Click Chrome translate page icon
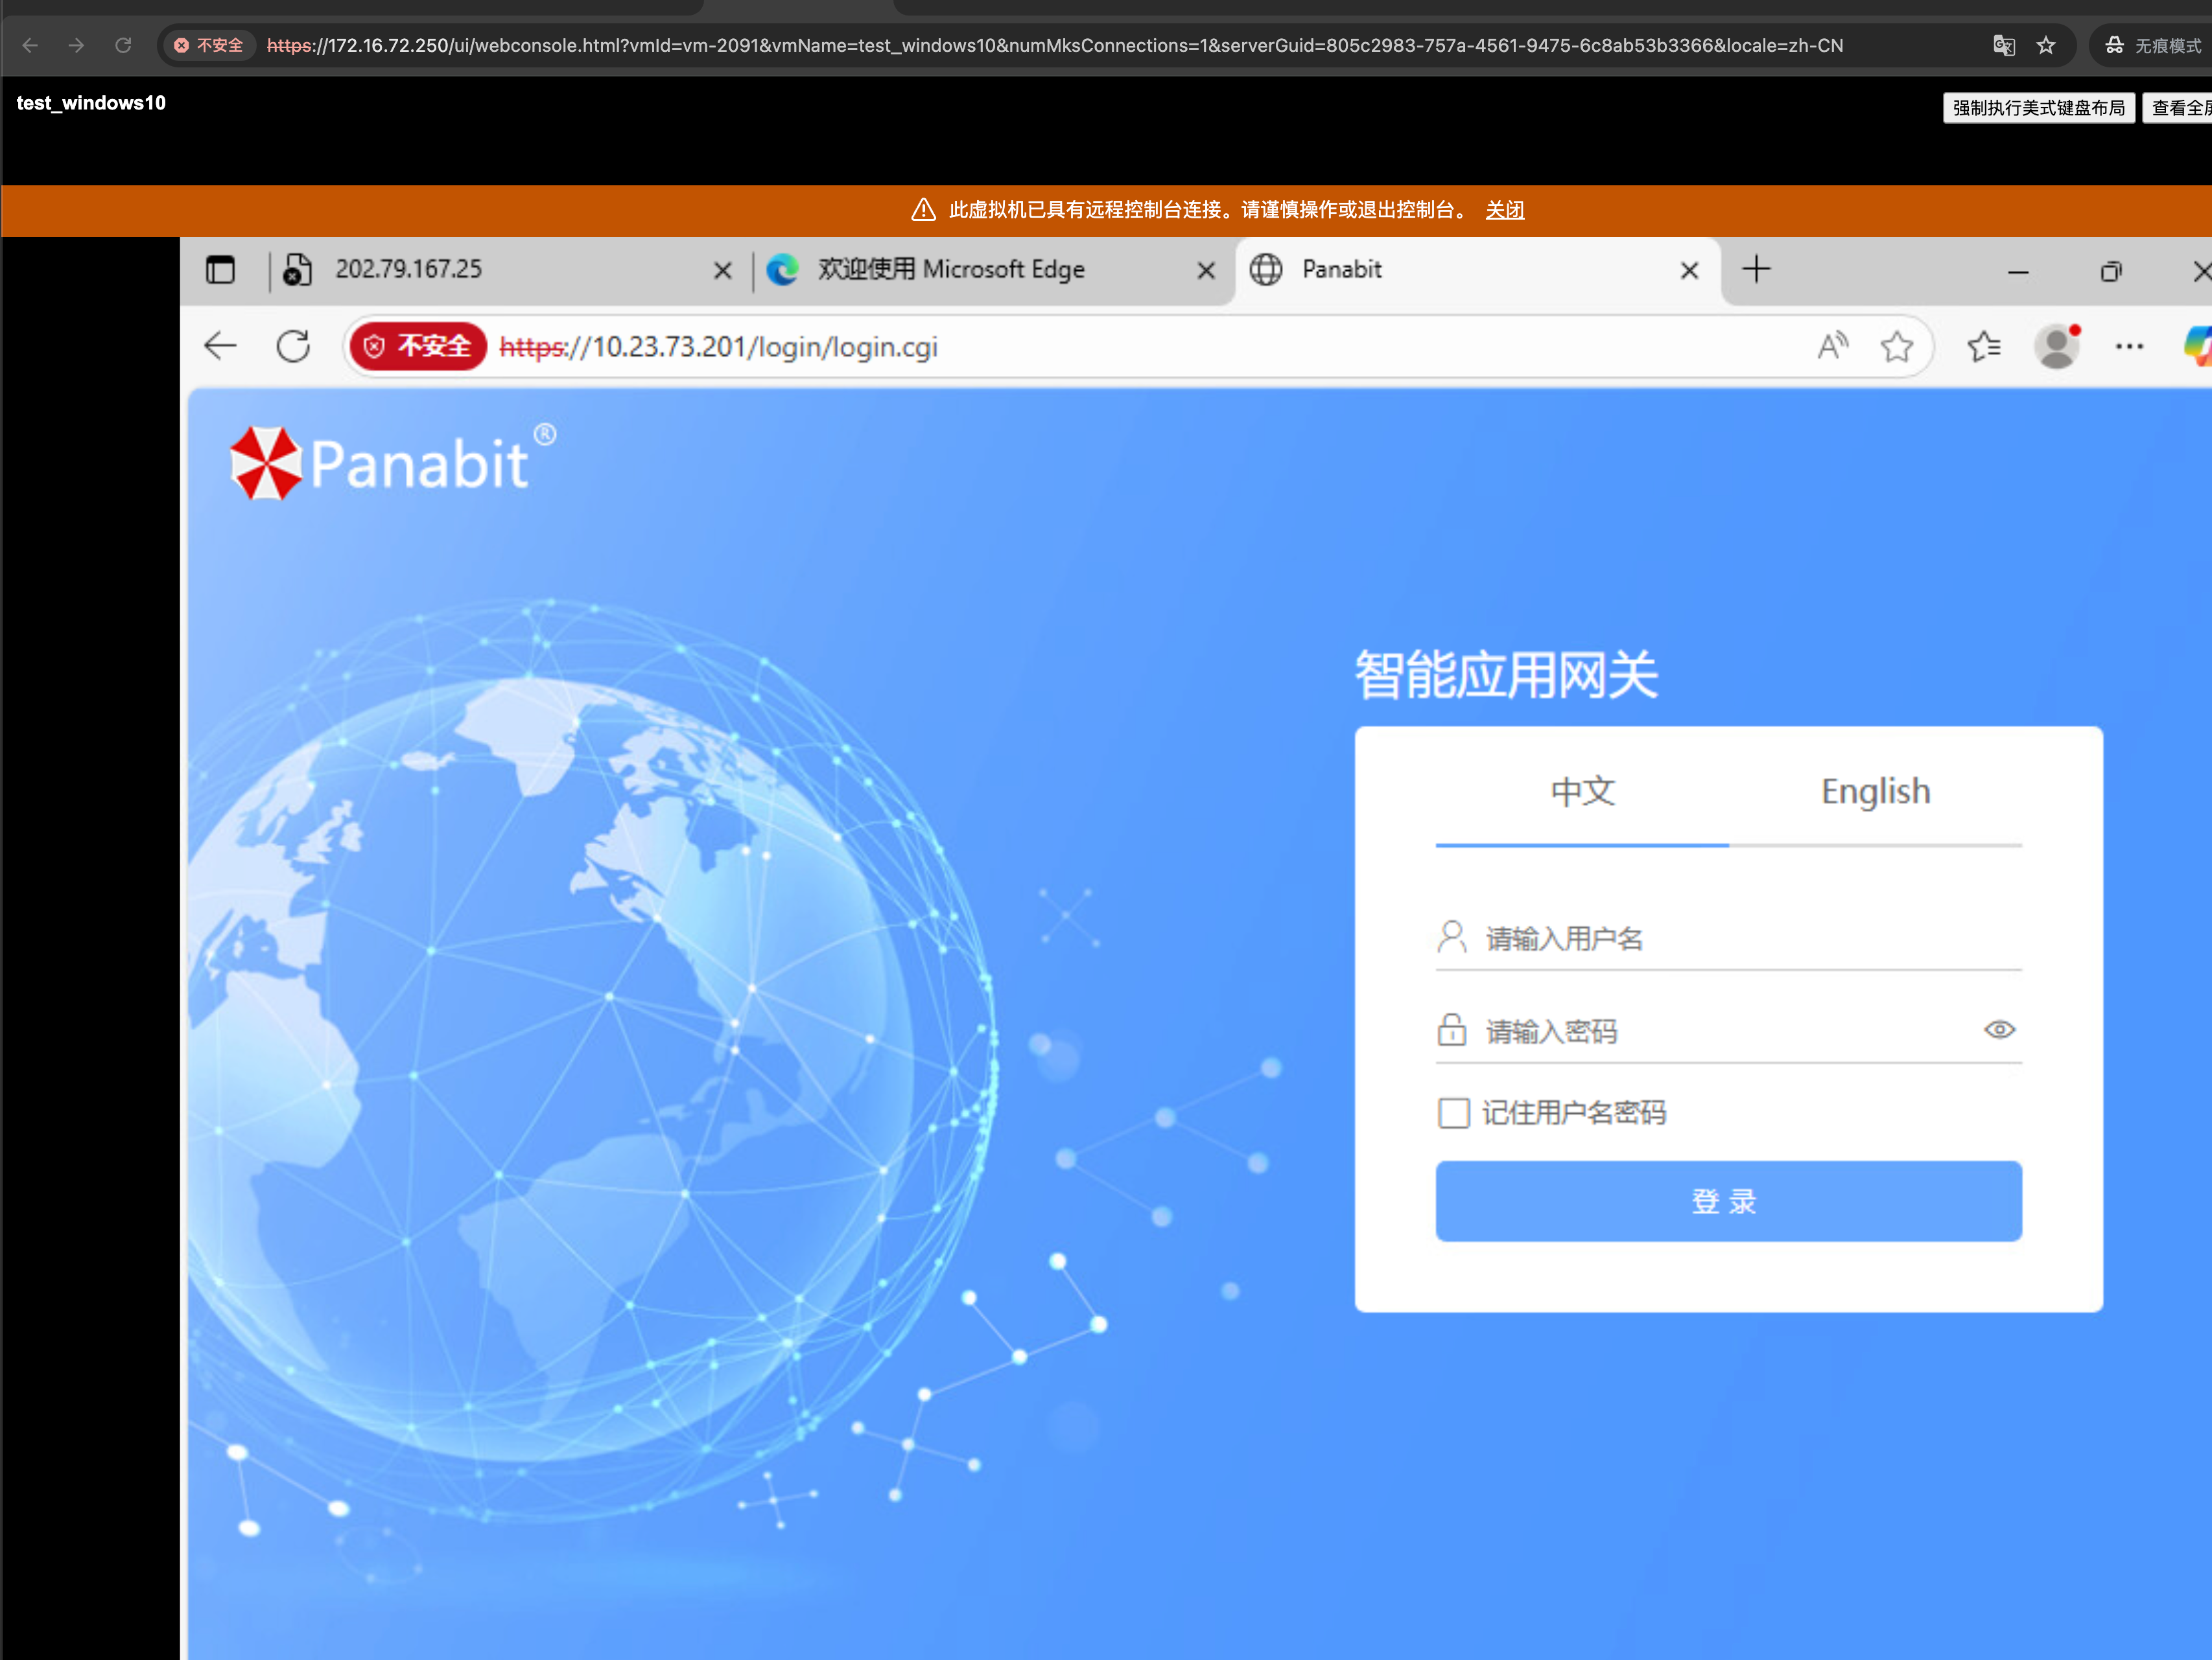2212x1660 pixels. [2003, 46]
